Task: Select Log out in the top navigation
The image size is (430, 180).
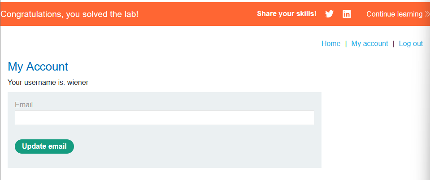Action: (x=411, y=43)
